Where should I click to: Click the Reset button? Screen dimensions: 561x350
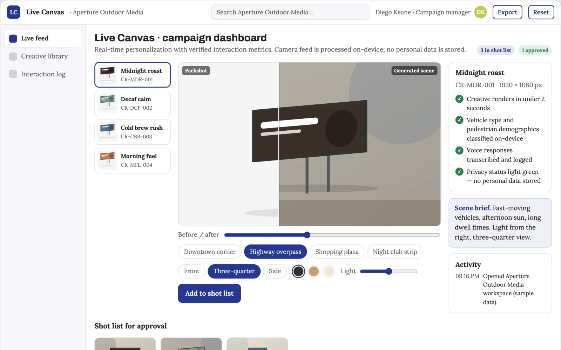(541, 12)
